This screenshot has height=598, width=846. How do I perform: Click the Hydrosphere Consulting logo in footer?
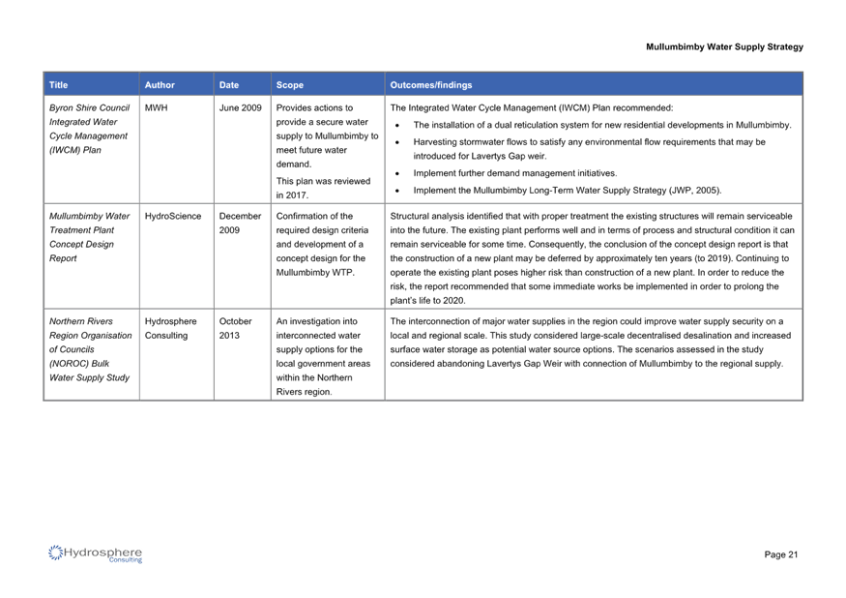click(95, 553)
